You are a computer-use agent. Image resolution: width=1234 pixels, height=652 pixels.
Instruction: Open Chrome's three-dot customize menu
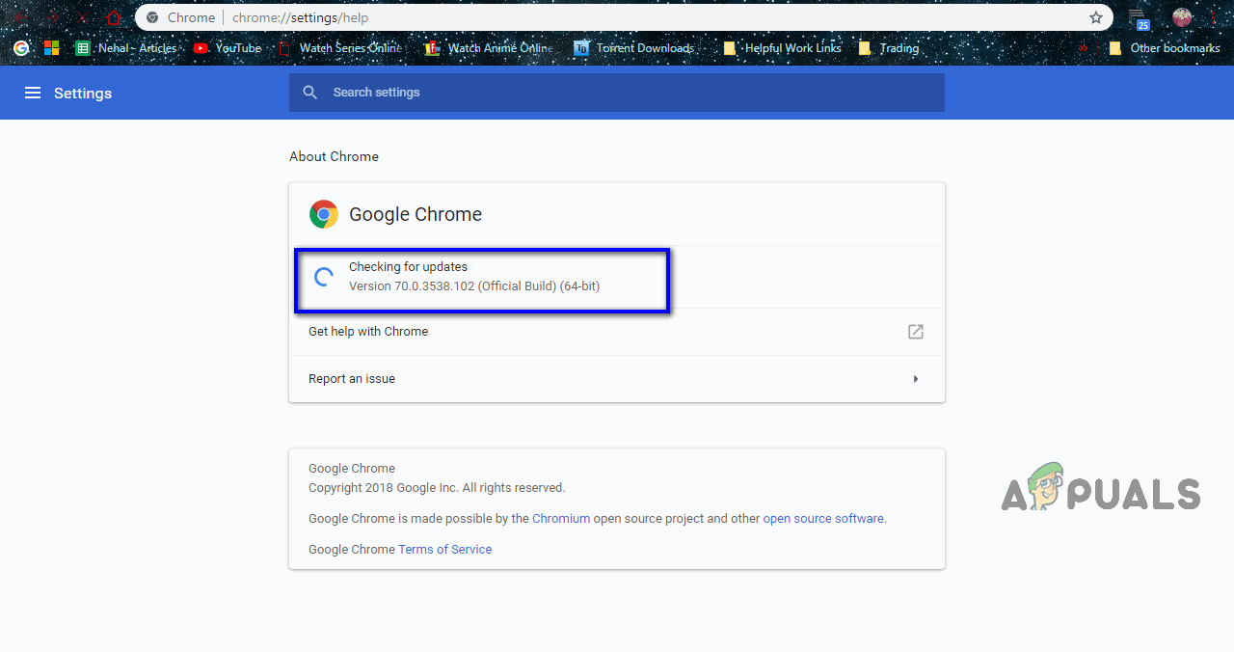pos(1212,17)
